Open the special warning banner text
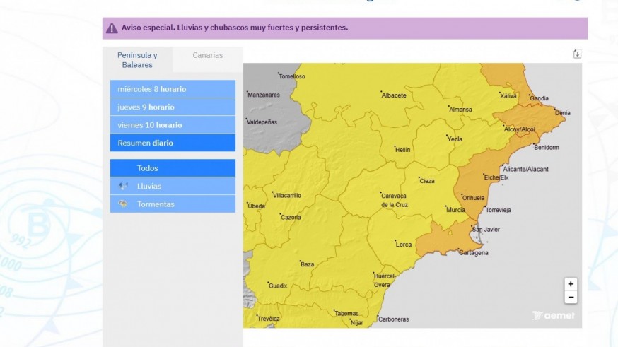 click(235, 28)
